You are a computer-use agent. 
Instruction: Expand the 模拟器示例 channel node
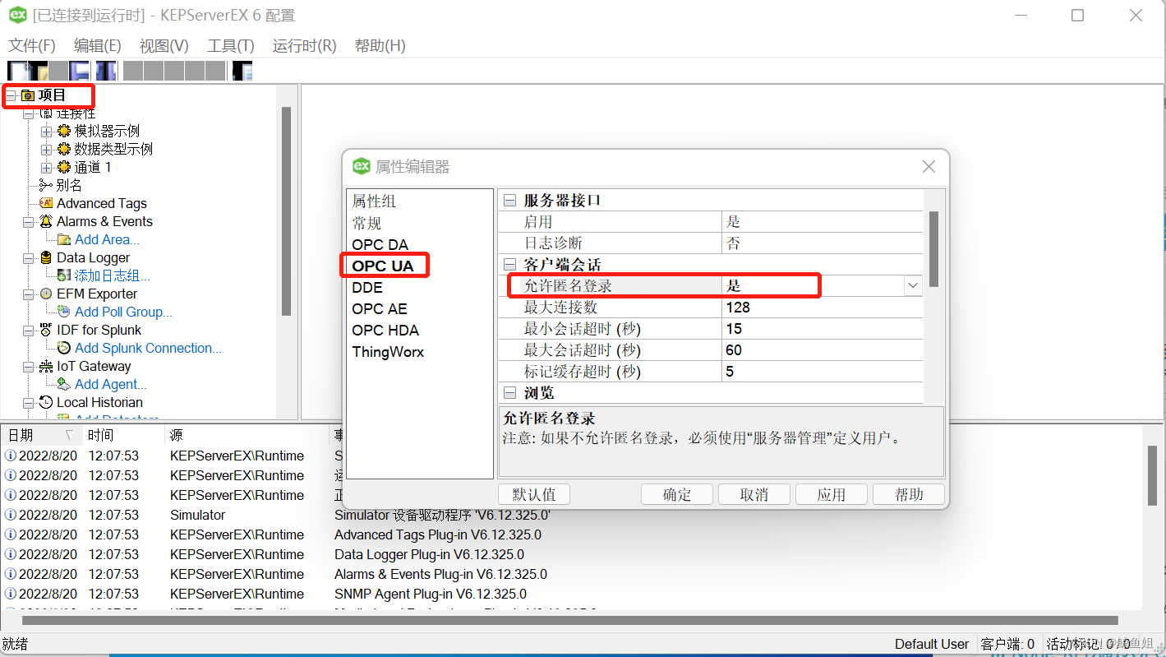click(x=46, y=132)
